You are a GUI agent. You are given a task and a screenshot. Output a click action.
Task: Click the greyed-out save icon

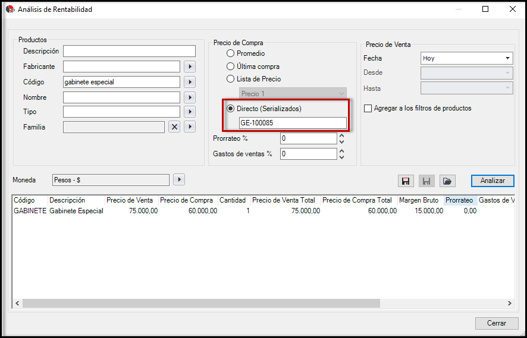pos(426,181)
